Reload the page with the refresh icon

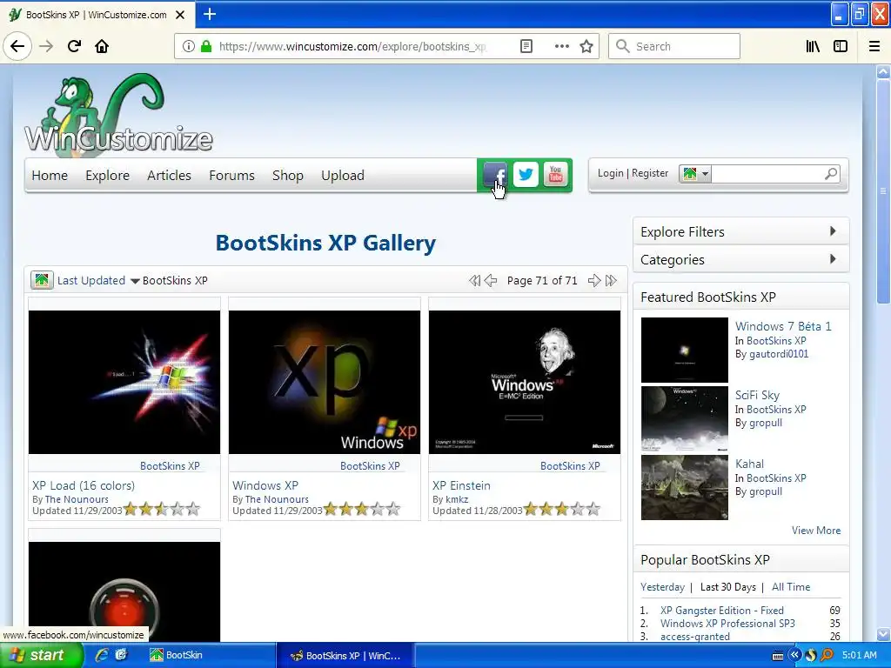75,46
